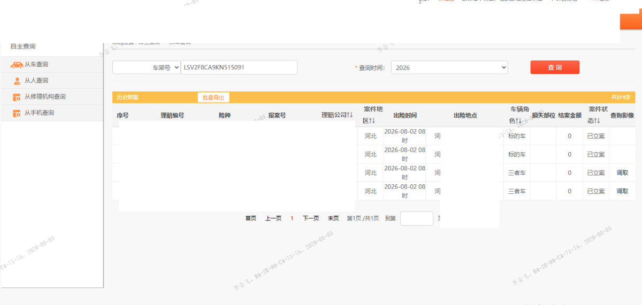This screenshot has width=642, height=305.
Task: Click the 损失部位 column header
Action: [544, 115]
